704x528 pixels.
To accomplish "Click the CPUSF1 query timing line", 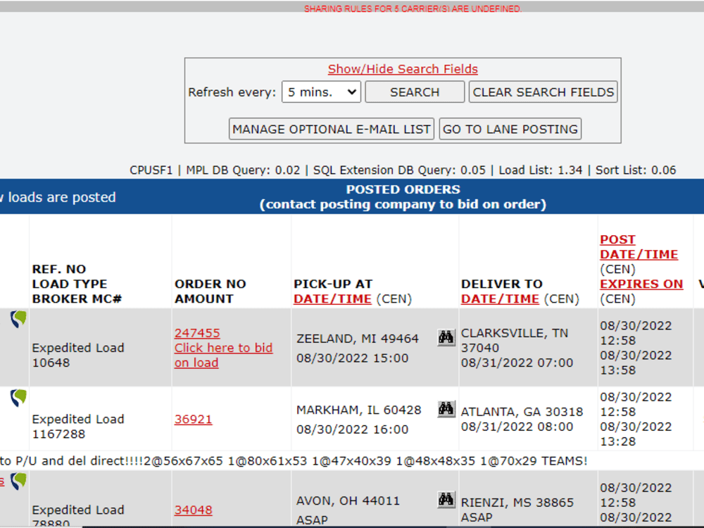I will pos(403,170).
